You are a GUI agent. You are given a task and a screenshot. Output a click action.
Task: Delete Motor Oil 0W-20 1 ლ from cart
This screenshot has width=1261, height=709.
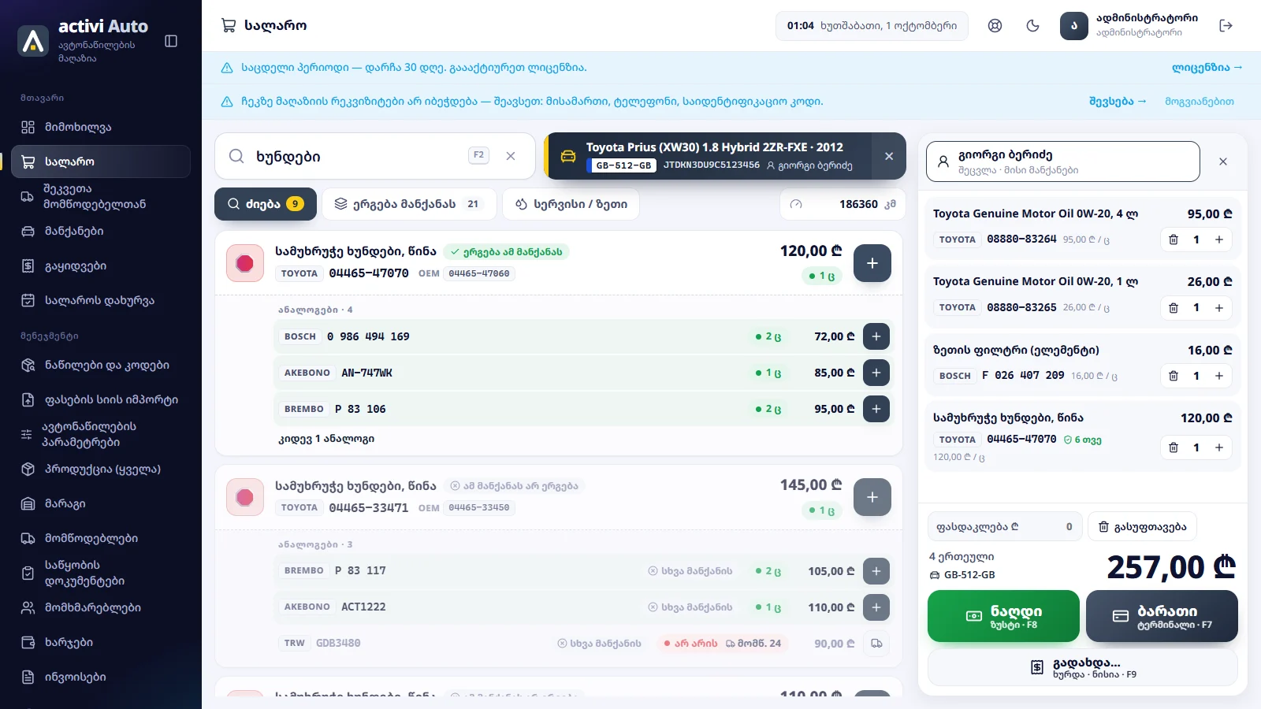[1174, 307]
